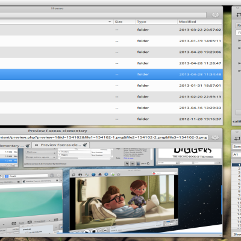Screen dimensions: 241x241
Task: Select the folder modified 2013-02-20 22:59:13
Action: [x=111, y=96]
